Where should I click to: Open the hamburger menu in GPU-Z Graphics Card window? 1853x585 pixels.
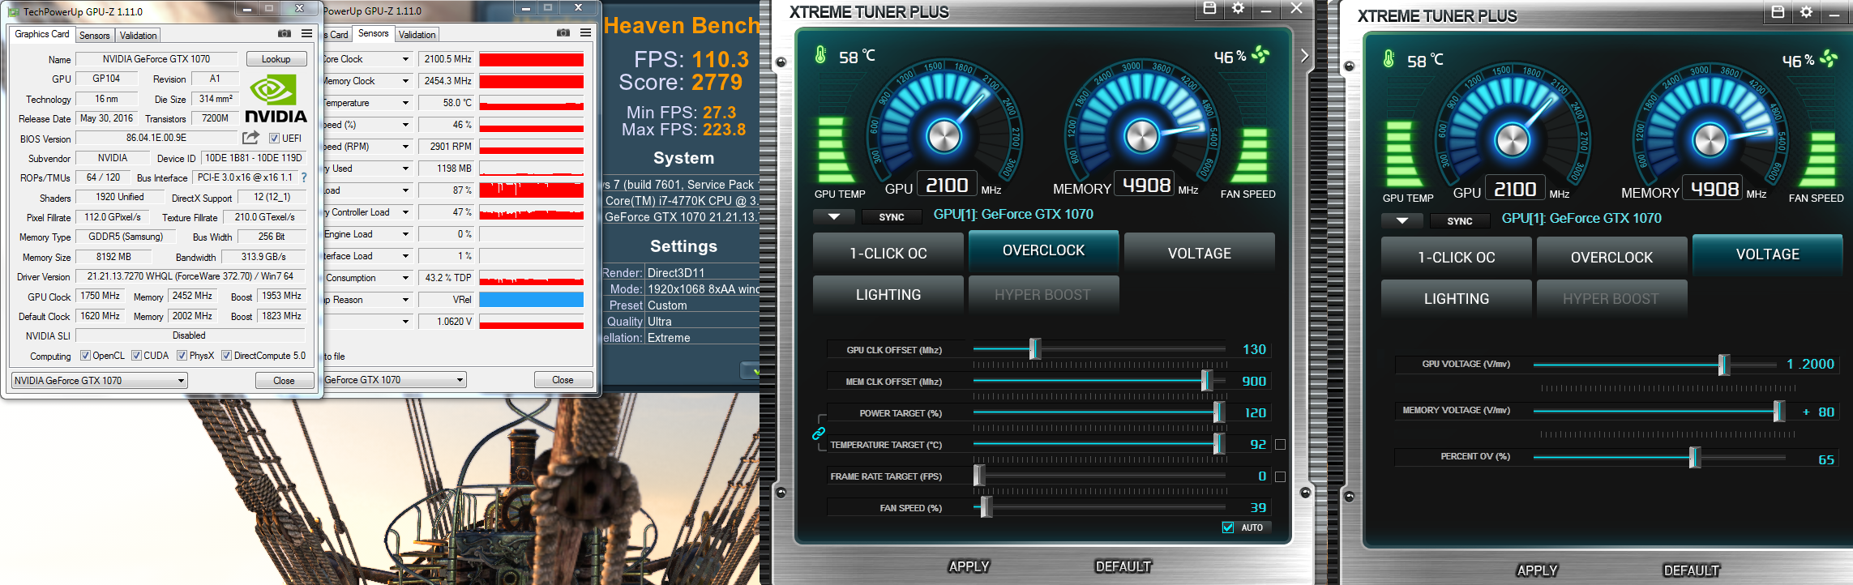(x=306, y=34)
